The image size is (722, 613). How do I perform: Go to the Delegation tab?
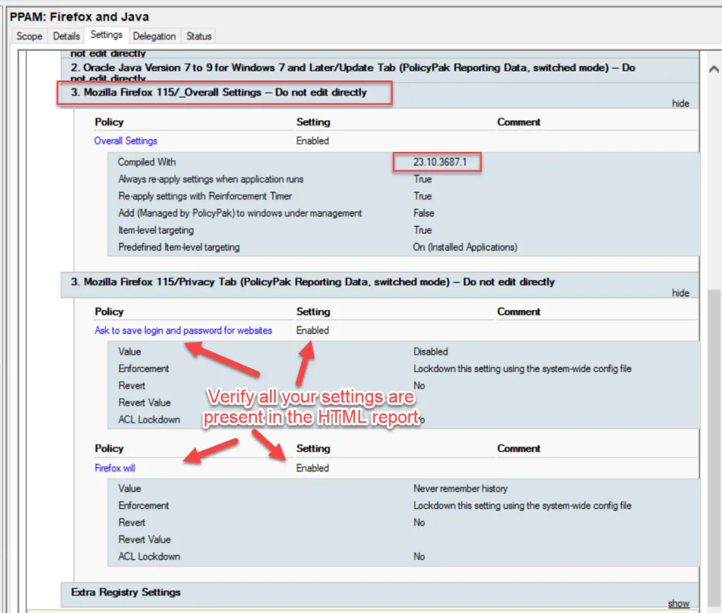[154, 36]
